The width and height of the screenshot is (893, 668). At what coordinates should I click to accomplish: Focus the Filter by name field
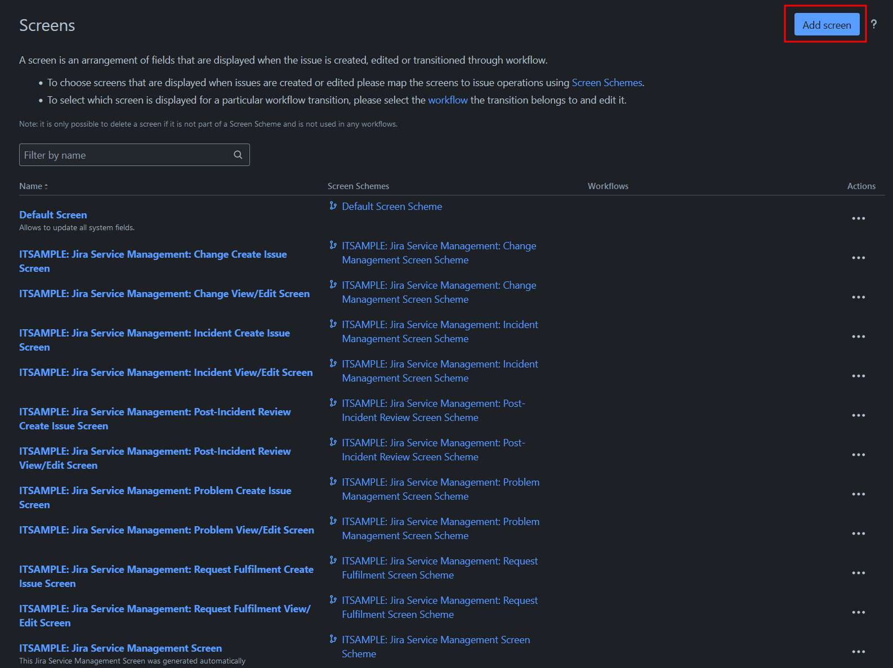click(x=127, y=155)
